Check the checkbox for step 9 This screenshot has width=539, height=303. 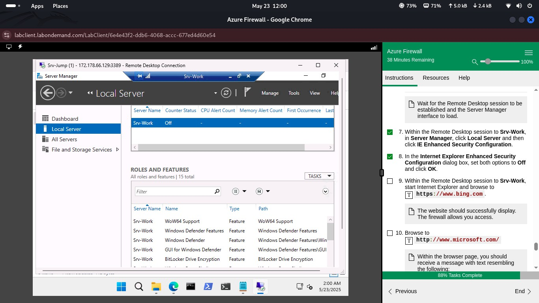pyautogui.click(x=390, y=181)
